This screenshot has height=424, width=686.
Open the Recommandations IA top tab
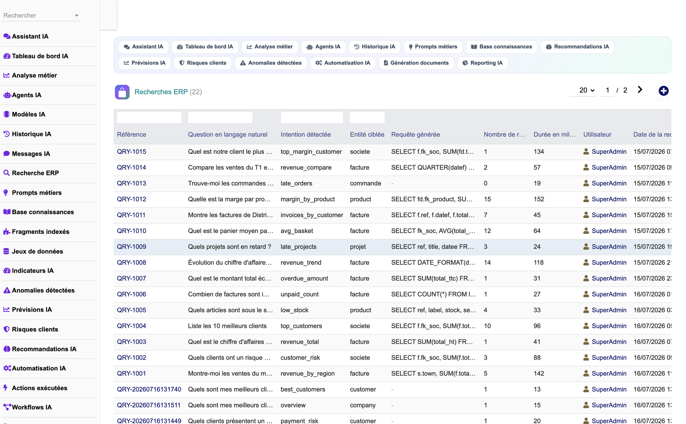point(577,47)
